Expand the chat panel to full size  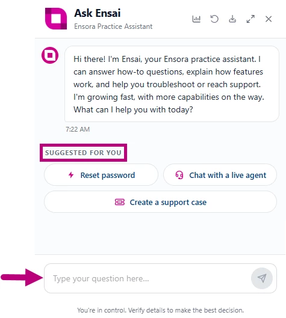tap(250, 19)
